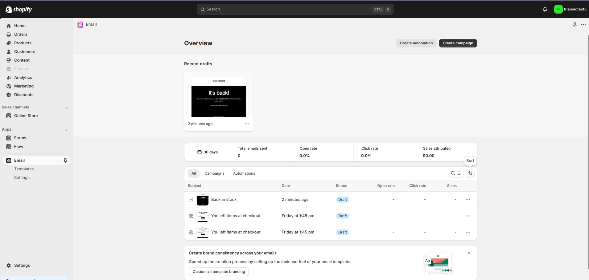Click the Create campaign button
The height and width of the screenshot is (280, 589).
(x=458, y=43)
